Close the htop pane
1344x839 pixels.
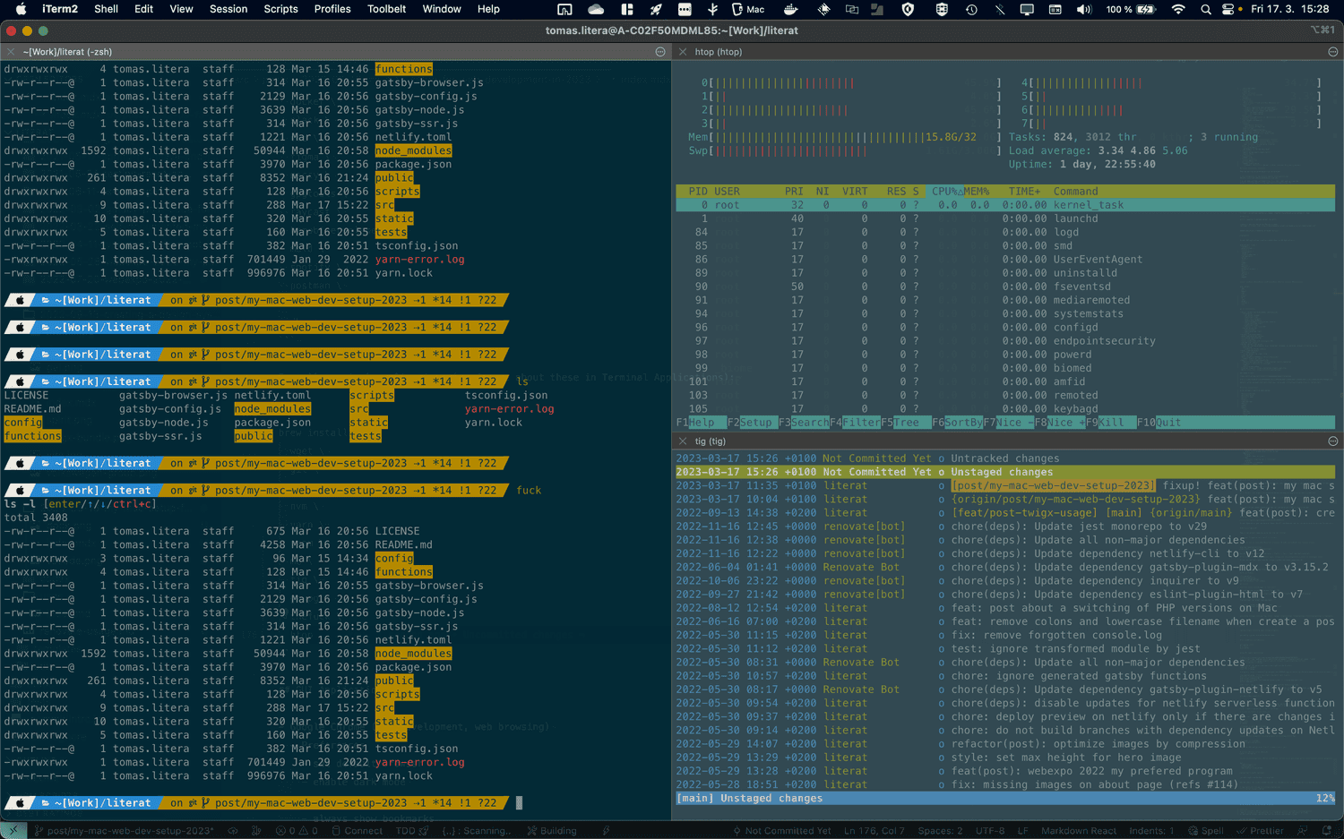pyautogui.click(x=682, y=52)
